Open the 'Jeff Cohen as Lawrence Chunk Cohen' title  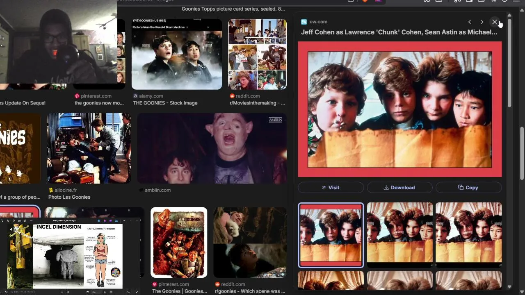coord(399,32)
